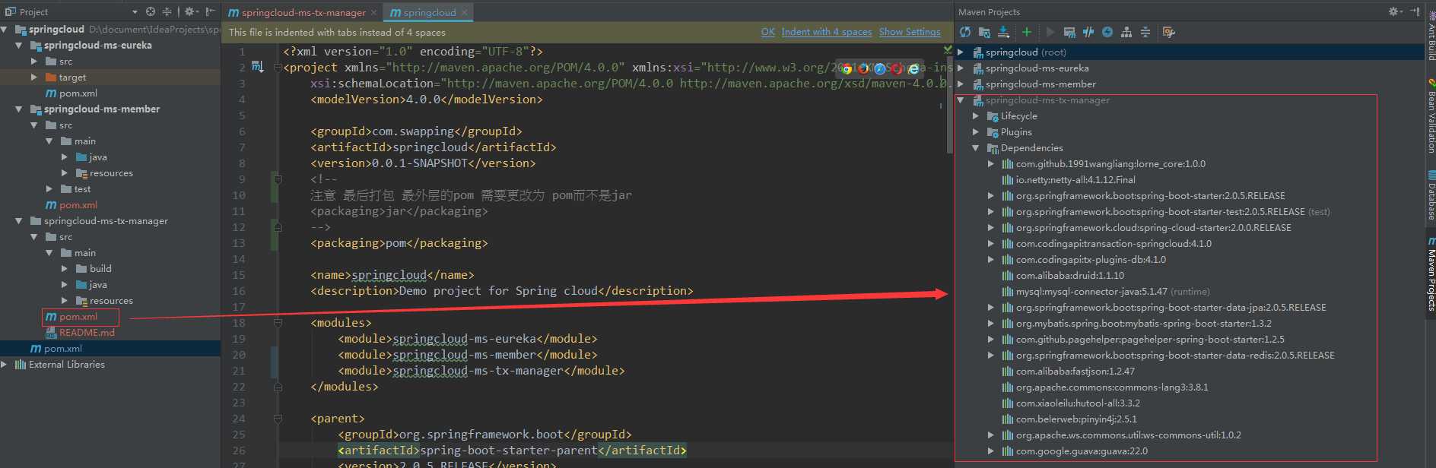Expand lorne_core:1.0.0 dependency
This screenshot has height=468, width=1436.
(991, 164)
